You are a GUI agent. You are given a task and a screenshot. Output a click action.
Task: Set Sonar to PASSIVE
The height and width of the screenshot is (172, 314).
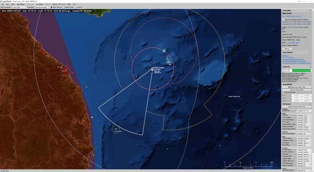click(306, 98)
